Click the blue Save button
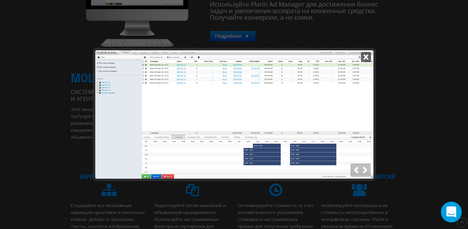Image resolution: width=468 pixels, height=229 pixels. 156,177
